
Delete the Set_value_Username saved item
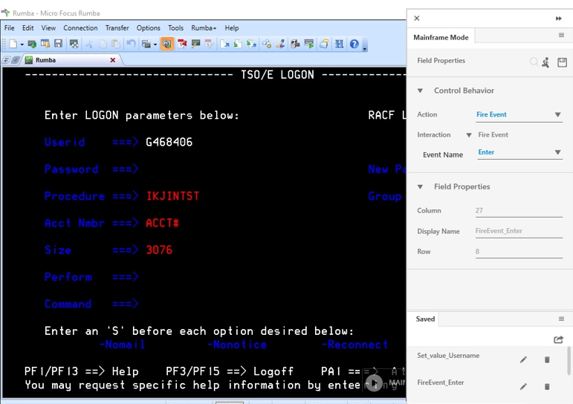[x=547, y=359]
